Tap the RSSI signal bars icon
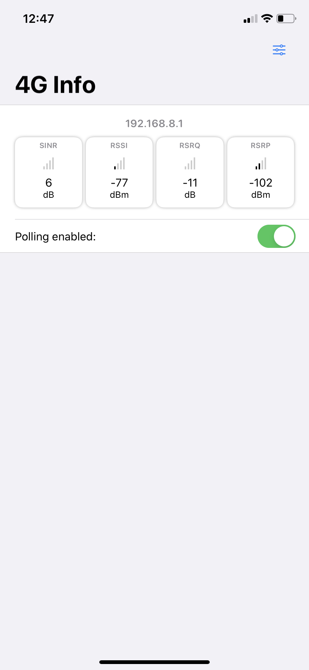The height and width of the screenshot is (670, 309). coord(119,163)
